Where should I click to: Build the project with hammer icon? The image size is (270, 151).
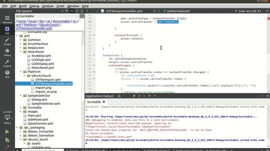pos(7,147)
